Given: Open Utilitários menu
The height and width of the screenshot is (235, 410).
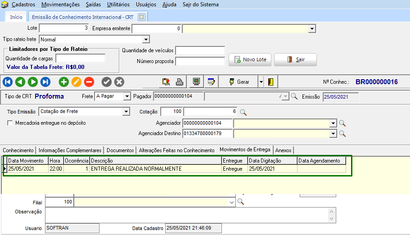Looking at the screenshot, I should [118, 5].
